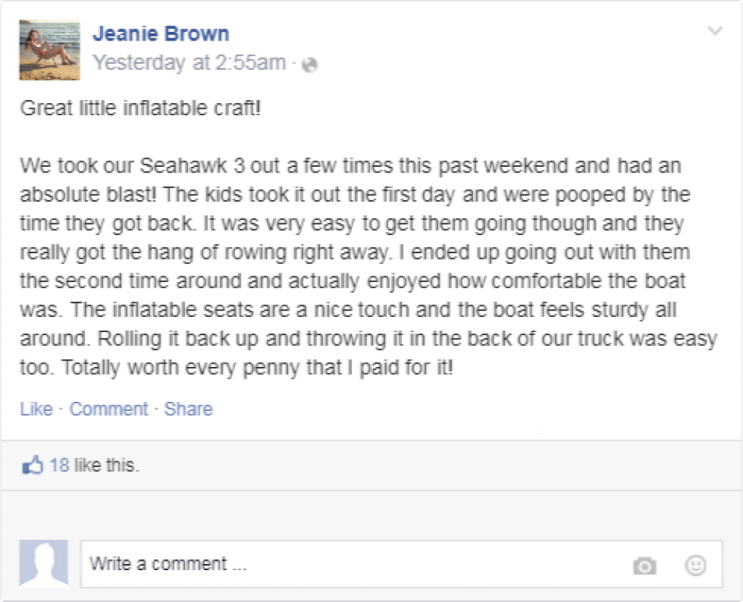View the 18 people who liked
The image size is (743, 602).
click(59, 466)
